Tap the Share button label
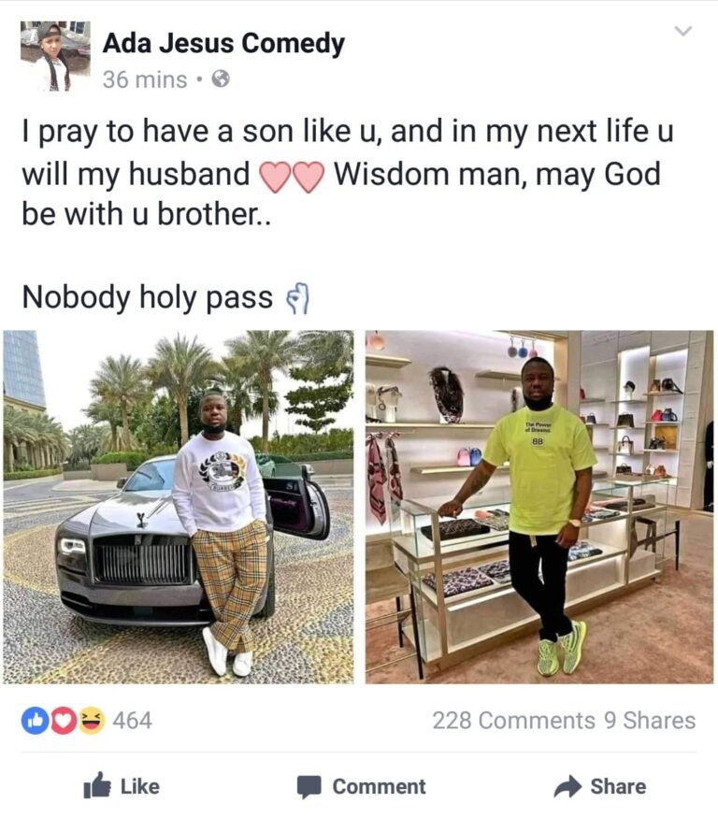This screenshot has height=817, width=718. click(x=618, y=786)
